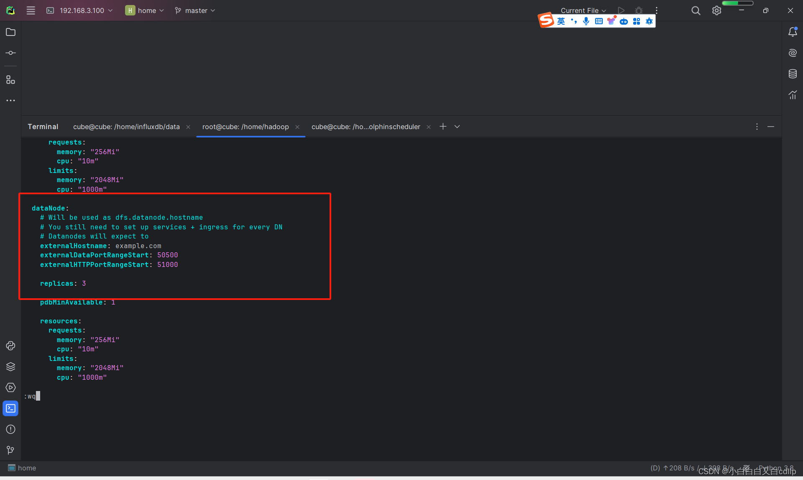Open terminal options three-dot menu
Screen dimensions: 803x480
tap(757, 127)
